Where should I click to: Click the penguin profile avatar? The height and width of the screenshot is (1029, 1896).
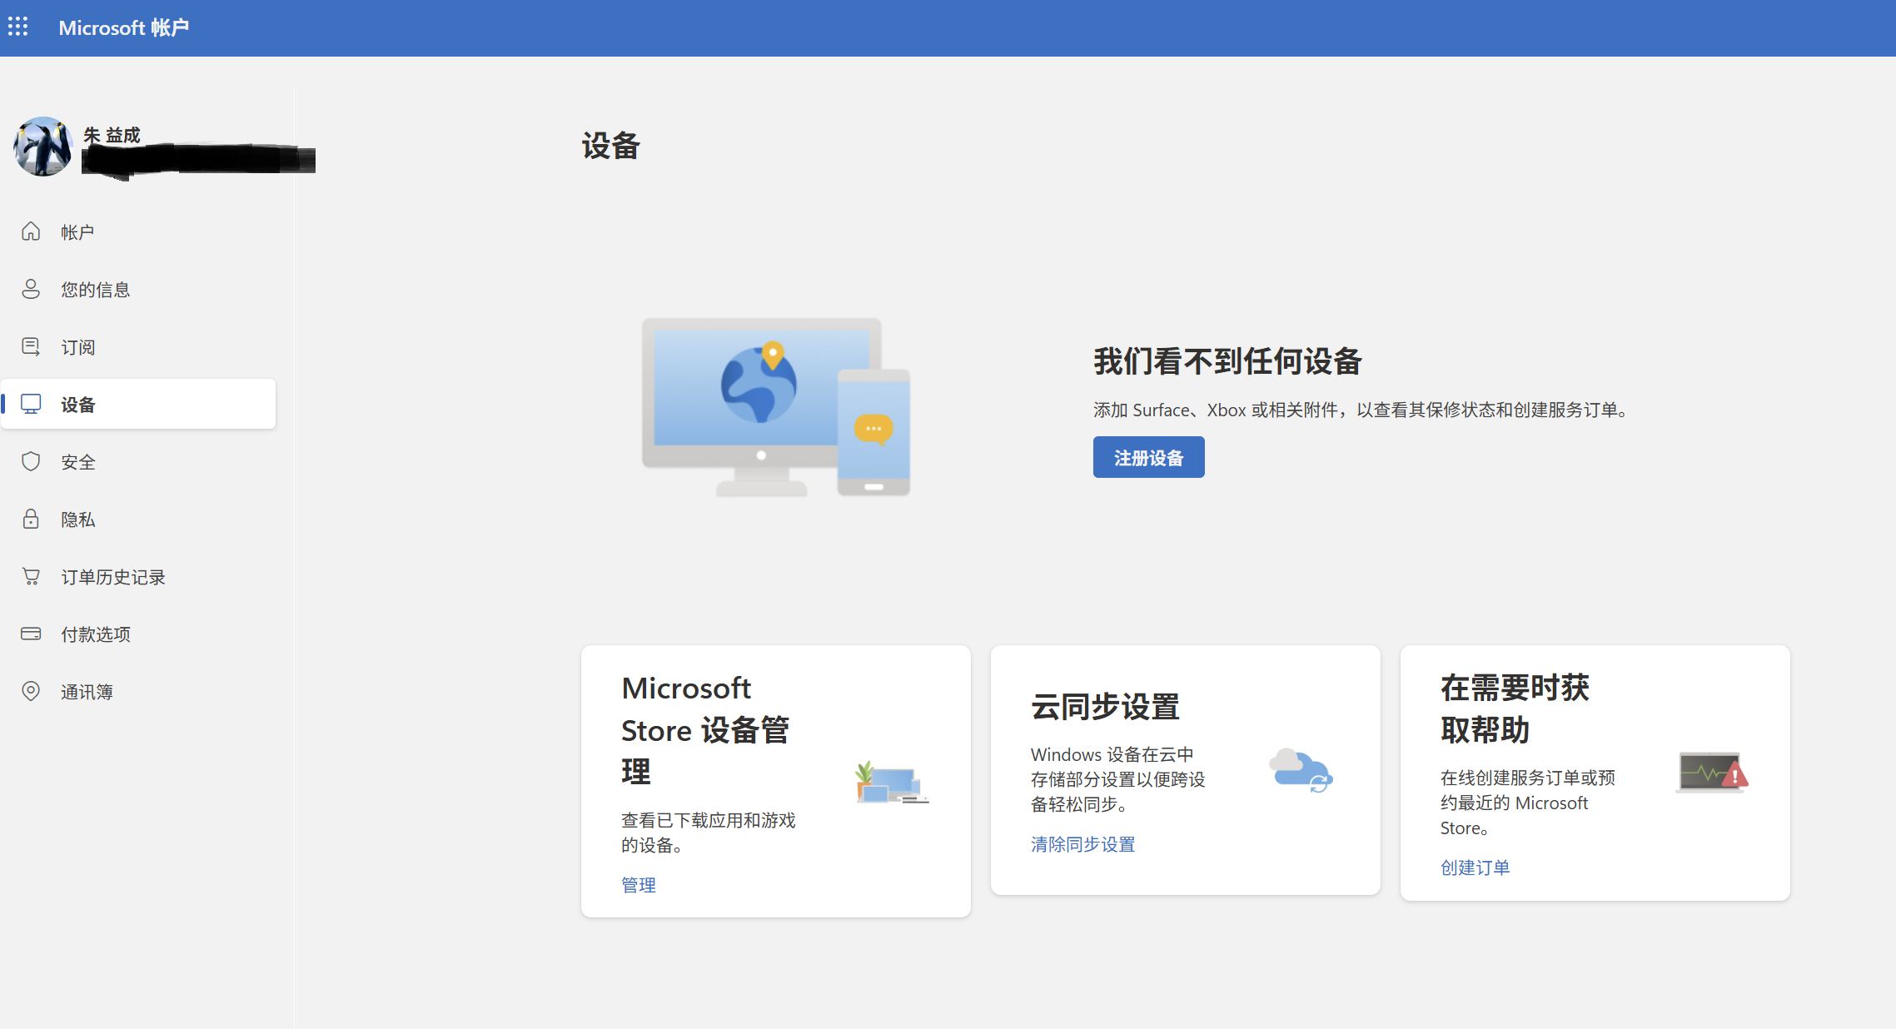click(x=42, y=146)
